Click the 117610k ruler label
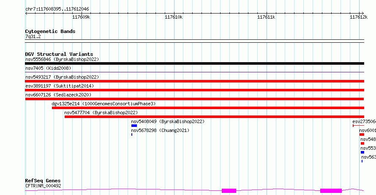The width and height of the screenshot is (376, 195). click(174, 17)
